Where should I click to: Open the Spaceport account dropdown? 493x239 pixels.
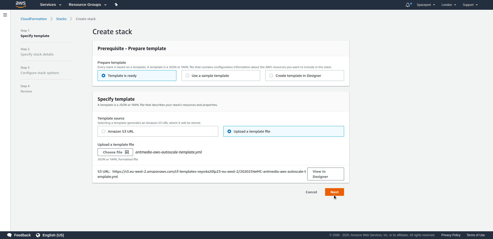[x=426, y=5]
